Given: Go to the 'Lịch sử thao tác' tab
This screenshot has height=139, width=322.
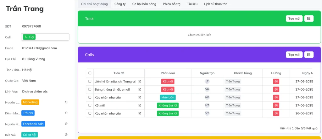Looking at the screenshot, I should [215, 4].
